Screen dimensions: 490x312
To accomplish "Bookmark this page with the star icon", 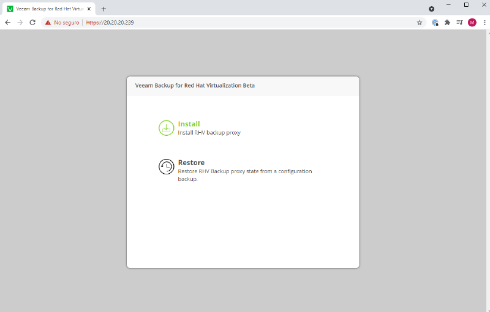I will pos(420,23).
